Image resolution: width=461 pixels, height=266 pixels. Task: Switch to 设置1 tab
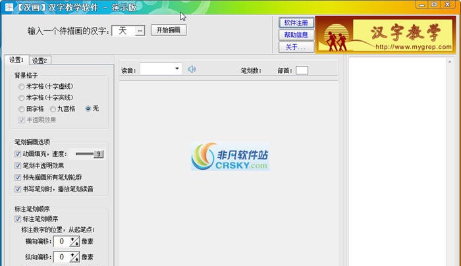(x=16, y=60)
